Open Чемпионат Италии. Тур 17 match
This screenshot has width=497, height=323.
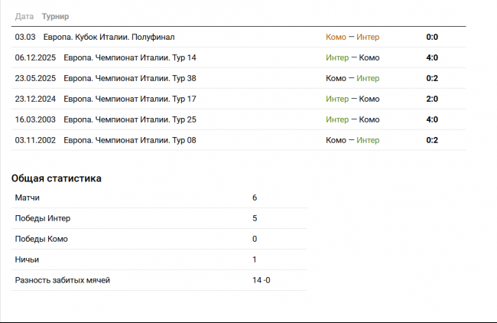[130, 99]
